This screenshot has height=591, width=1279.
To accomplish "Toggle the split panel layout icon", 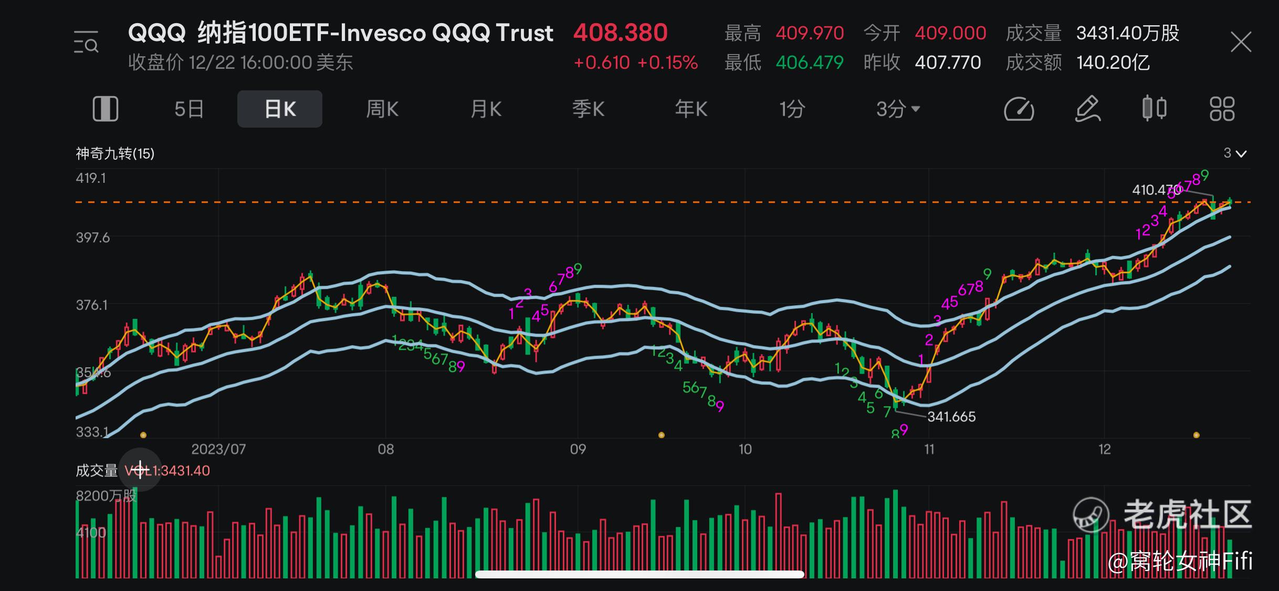I will [106, 109].
